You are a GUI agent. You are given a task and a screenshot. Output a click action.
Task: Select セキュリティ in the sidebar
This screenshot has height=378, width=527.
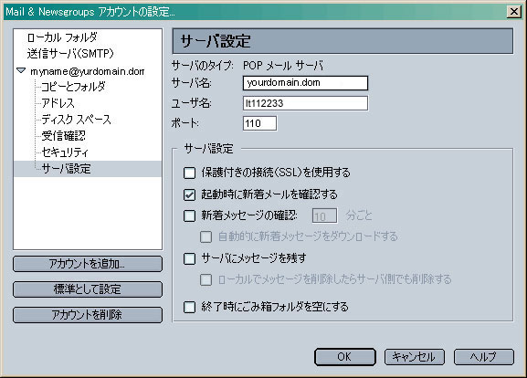pos(65,152)
